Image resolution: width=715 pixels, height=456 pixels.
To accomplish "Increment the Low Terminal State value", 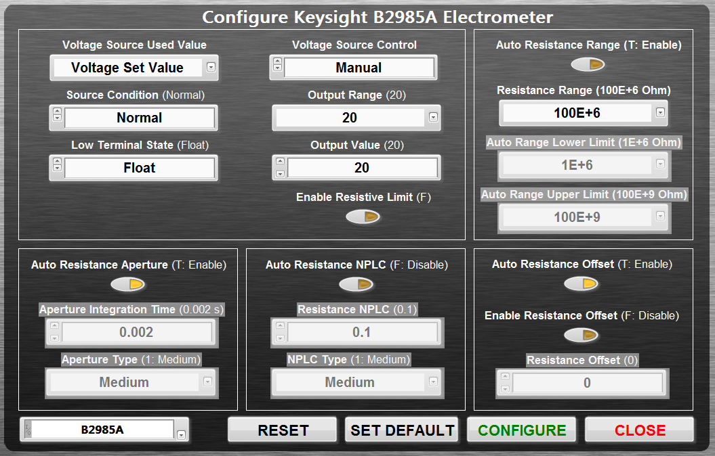I will click(57, 161).
